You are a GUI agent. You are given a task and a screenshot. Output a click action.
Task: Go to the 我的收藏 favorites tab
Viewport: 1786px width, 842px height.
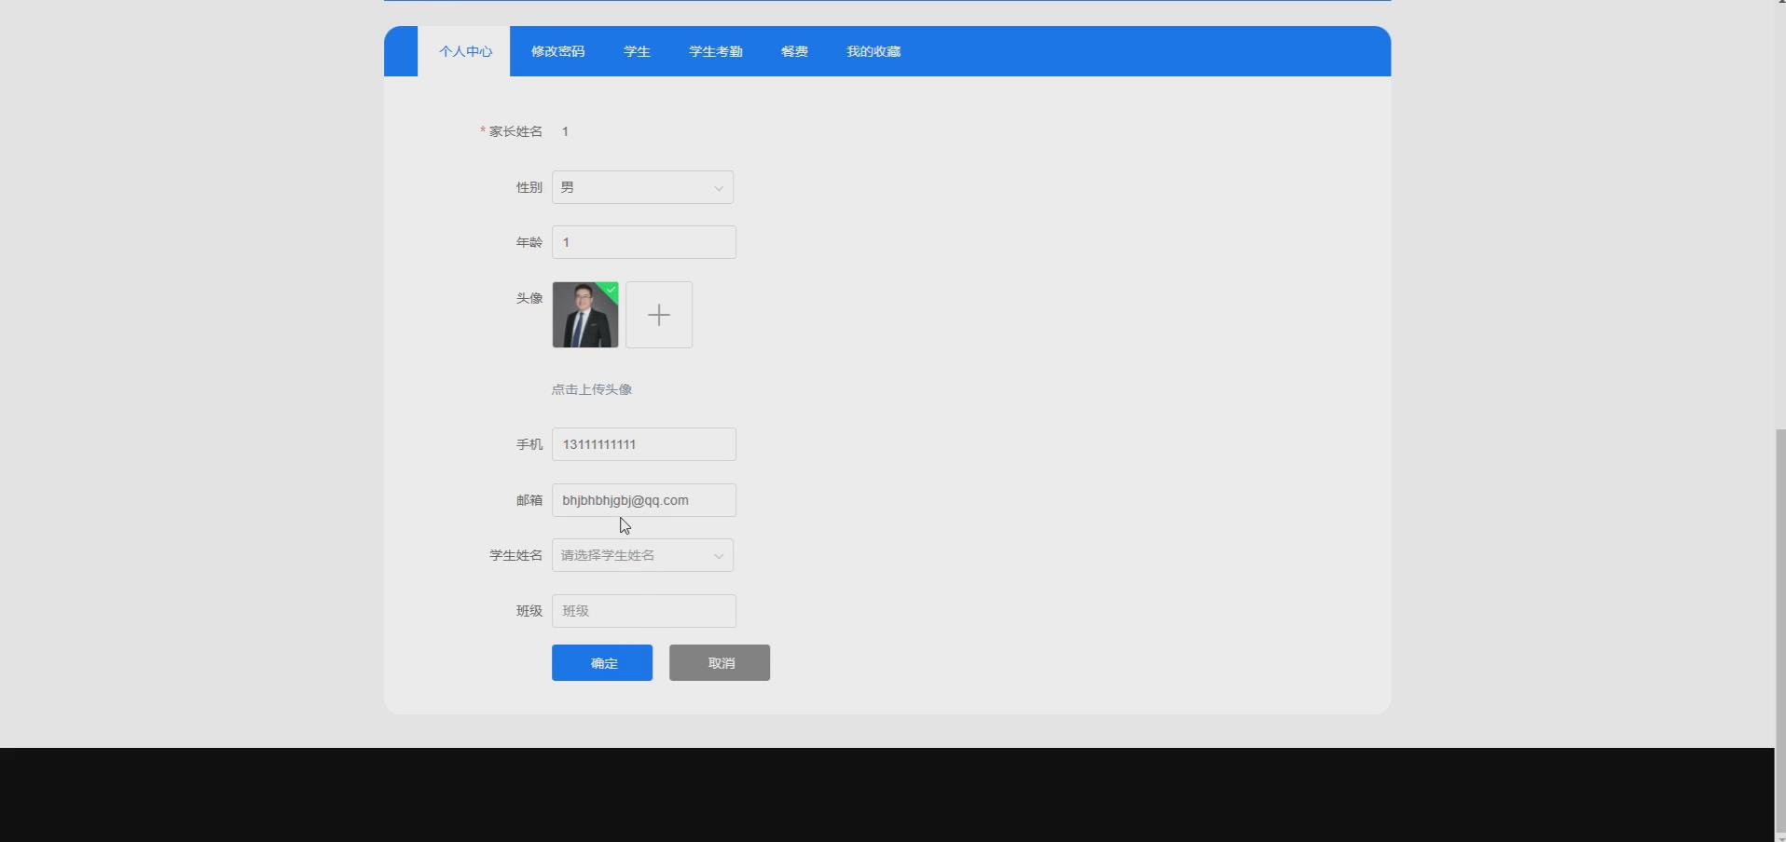coord(872,51)
